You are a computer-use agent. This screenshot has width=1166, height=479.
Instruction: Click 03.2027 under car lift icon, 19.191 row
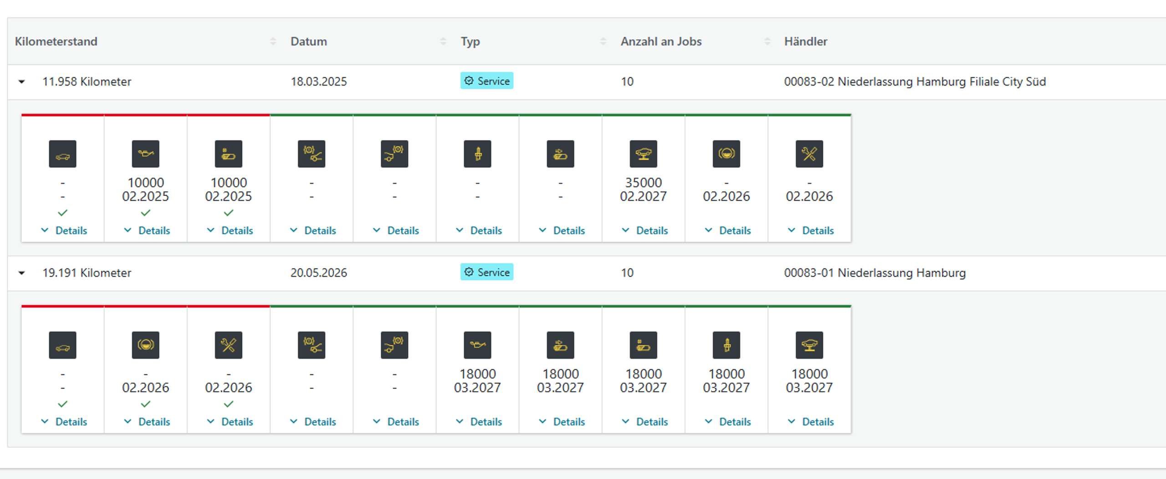[x=809, y=388]
